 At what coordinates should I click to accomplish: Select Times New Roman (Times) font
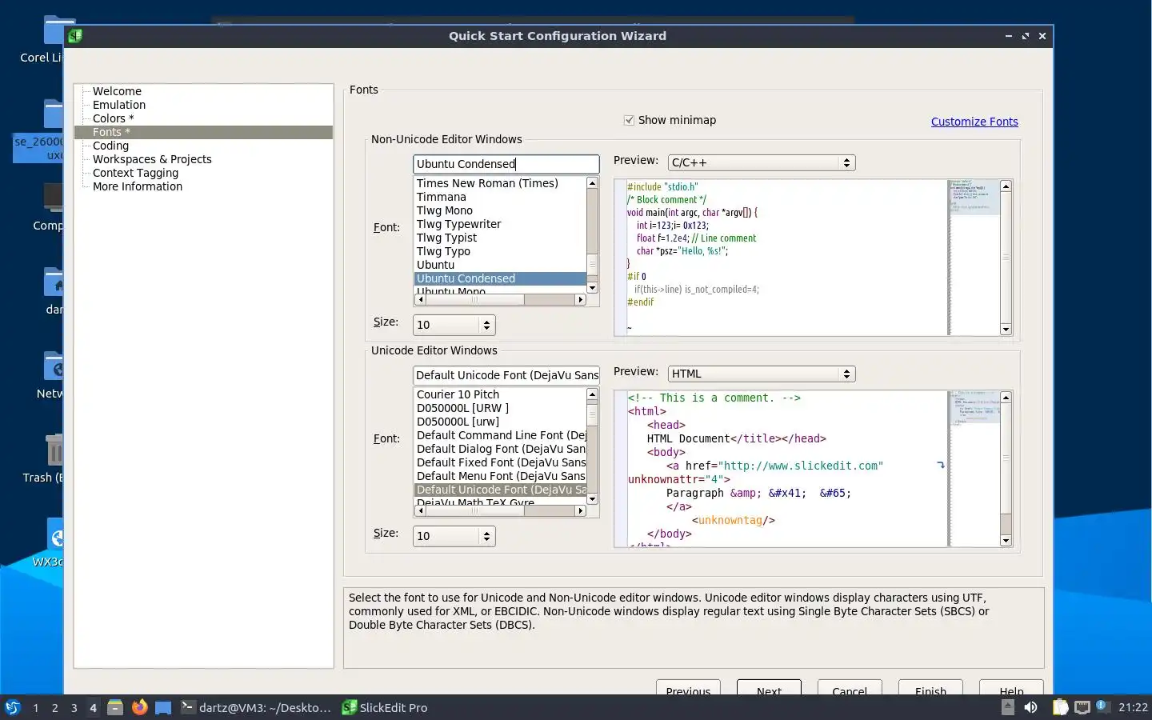pos(487,183)
